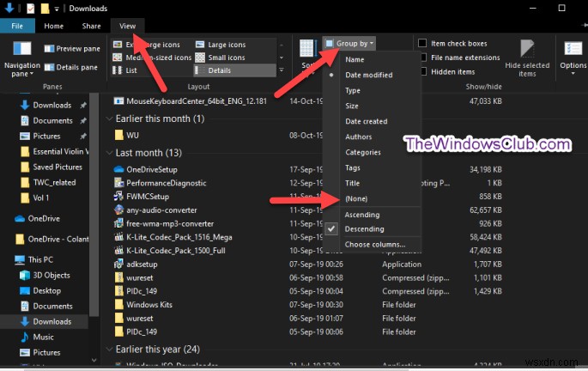Toggle the Details pane

70,67
